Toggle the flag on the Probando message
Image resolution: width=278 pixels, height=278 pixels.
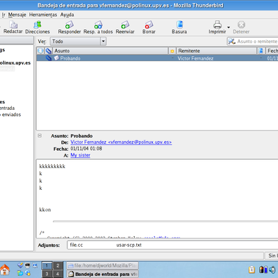tap(172, 58)
